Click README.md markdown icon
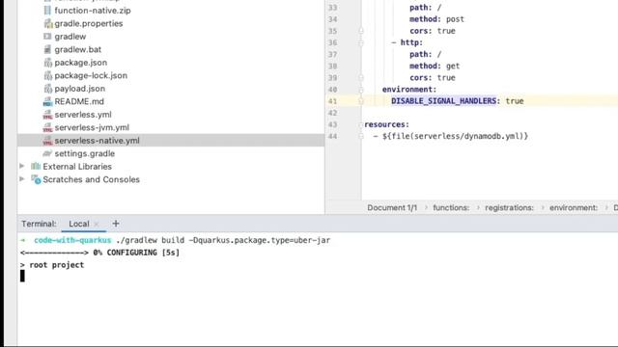Viewport: 618px width, 347px height. (47, 101)
